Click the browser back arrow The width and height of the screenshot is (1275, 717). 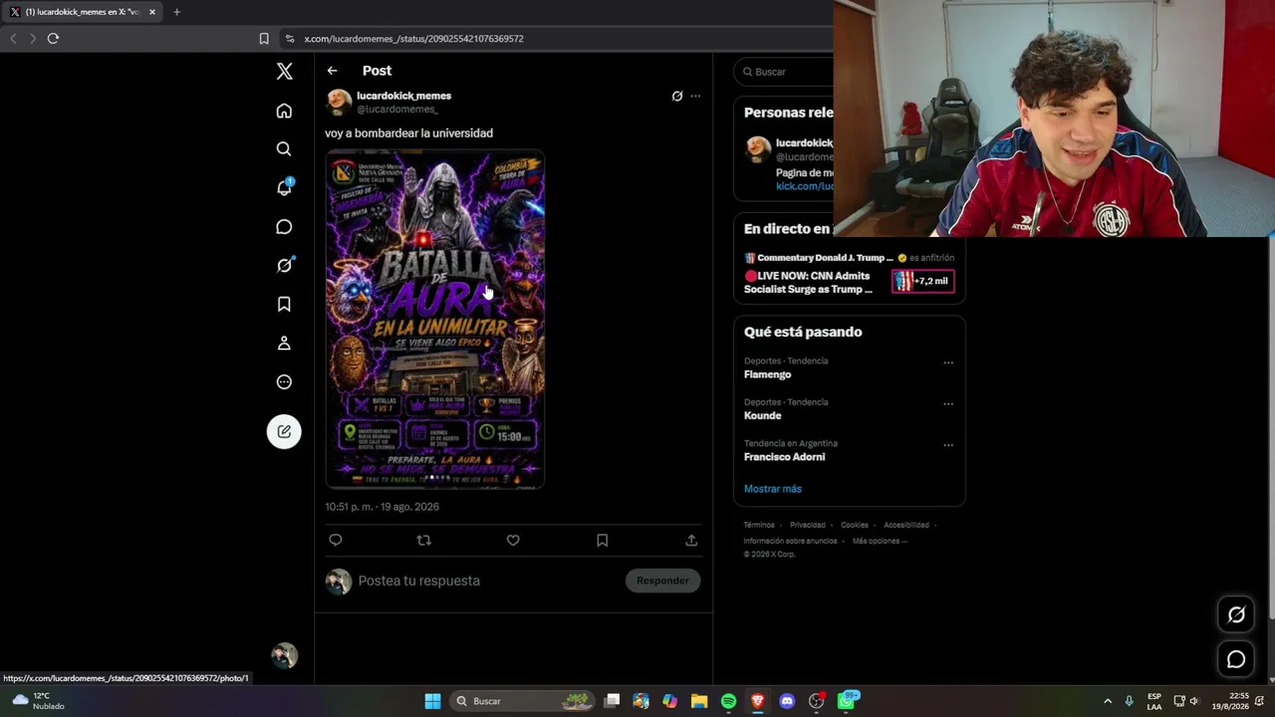point(13,38)
